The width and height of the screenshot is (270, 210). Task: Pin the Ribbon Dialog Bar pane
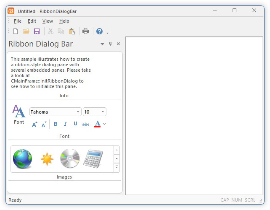tap(111, 44)
